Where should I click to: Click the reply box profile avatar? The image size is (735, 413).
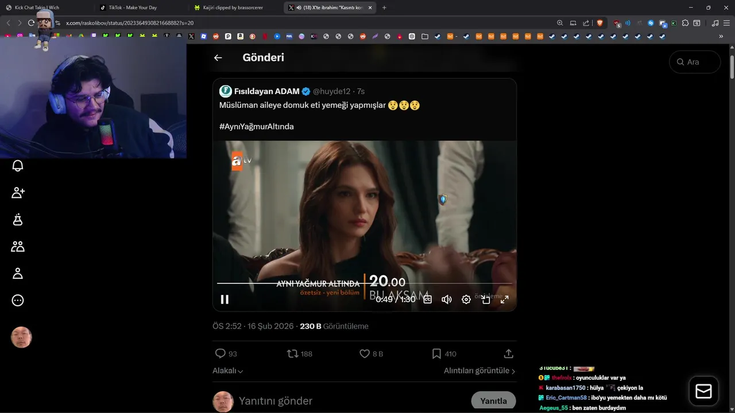(223, 402)
